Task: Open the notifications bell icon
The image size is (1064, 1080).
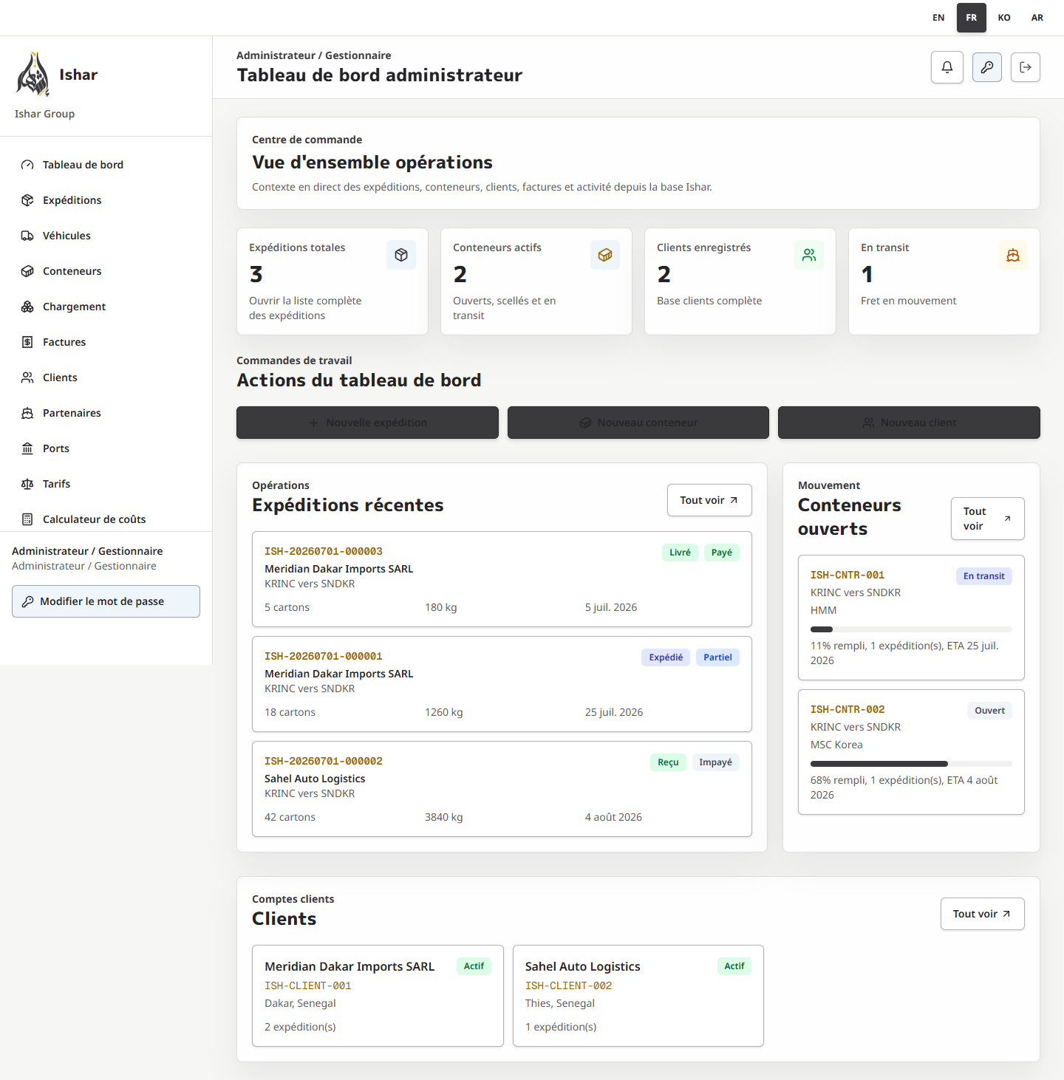Action: point(947,67)
